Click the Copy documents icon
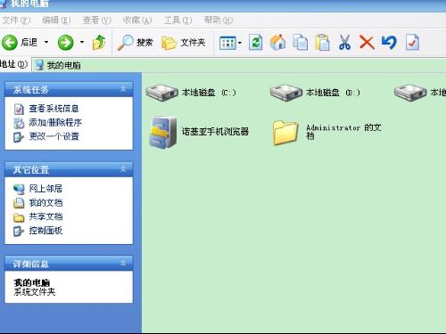This screenshot has height=334, width=446. click(x=301, y=43)
